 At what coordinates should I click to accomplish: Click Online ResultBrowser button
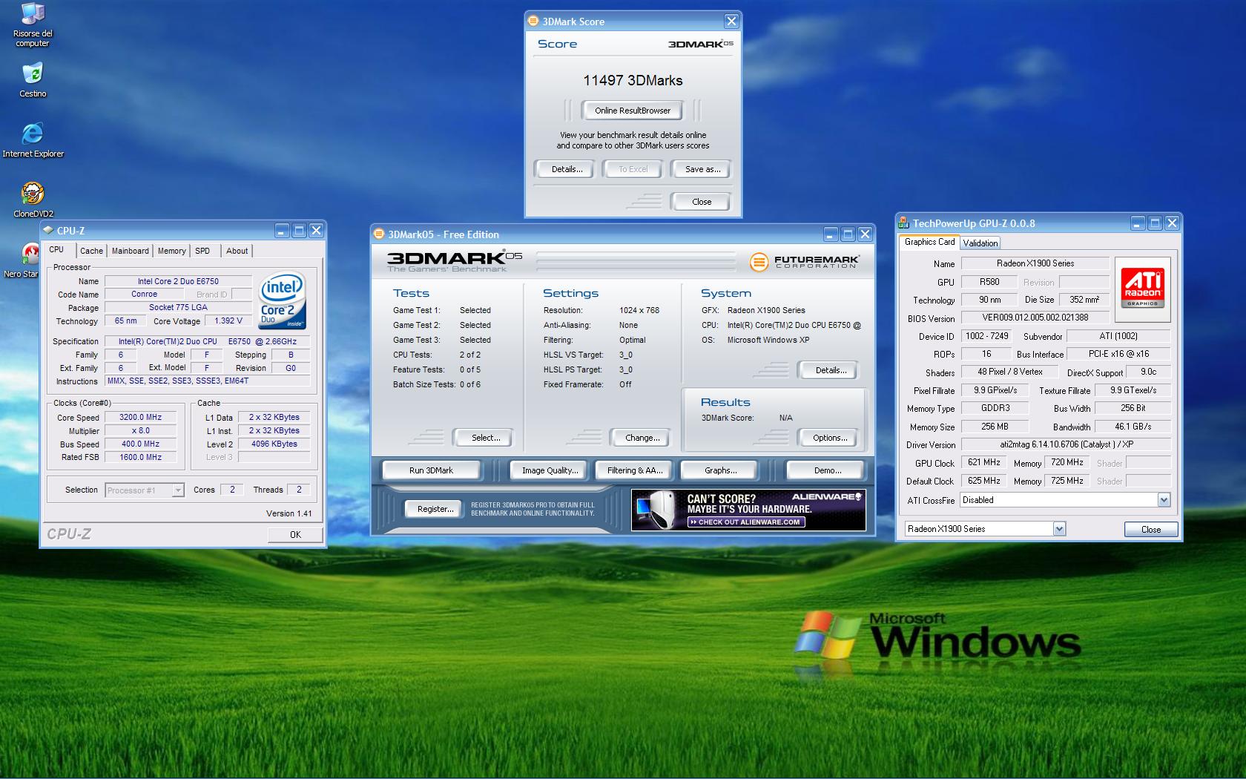point(632,111)
